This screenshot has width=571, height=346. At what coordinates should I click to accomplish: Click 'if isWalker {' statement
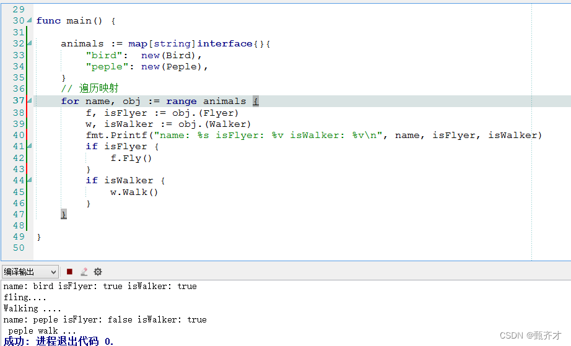125,181
